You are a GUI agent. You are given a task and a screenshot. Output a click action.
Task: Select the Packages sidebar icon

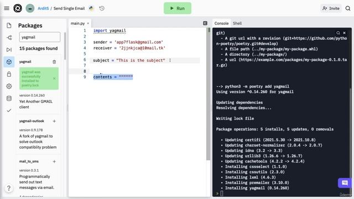click(9, 62)
